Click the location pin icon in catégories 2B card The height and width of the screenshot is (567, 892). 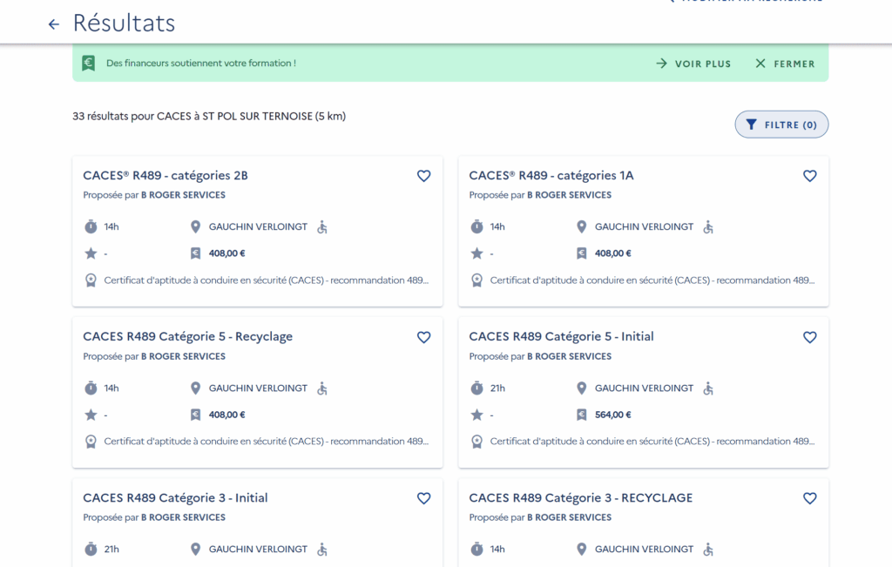point(195,227)
